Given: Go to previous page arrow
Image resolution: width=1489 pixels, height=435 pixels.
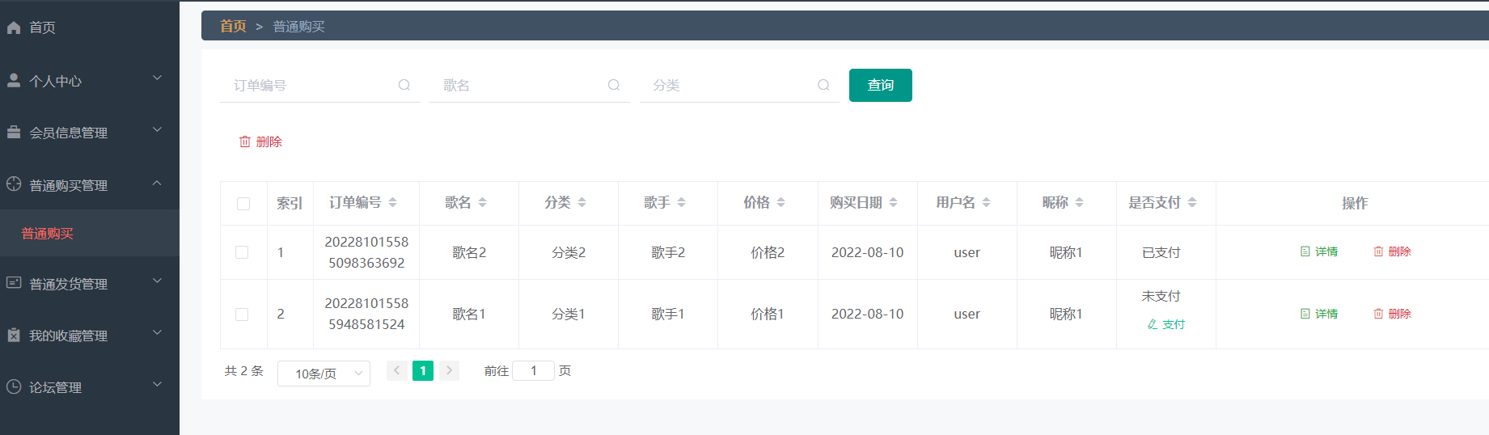Looking at the screenshot, I should (397, 370).
